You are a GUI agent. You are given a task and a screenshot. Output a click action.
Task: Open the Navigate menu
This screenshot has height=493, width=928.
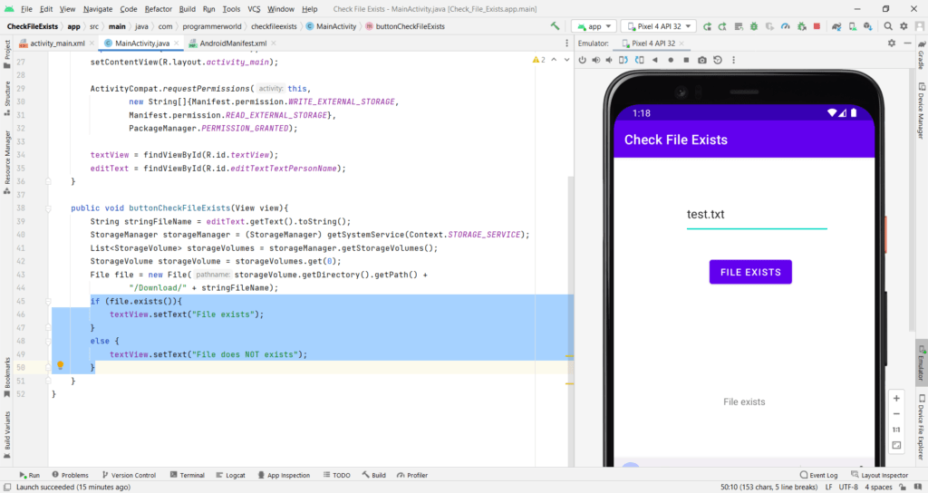coord(97,9)
